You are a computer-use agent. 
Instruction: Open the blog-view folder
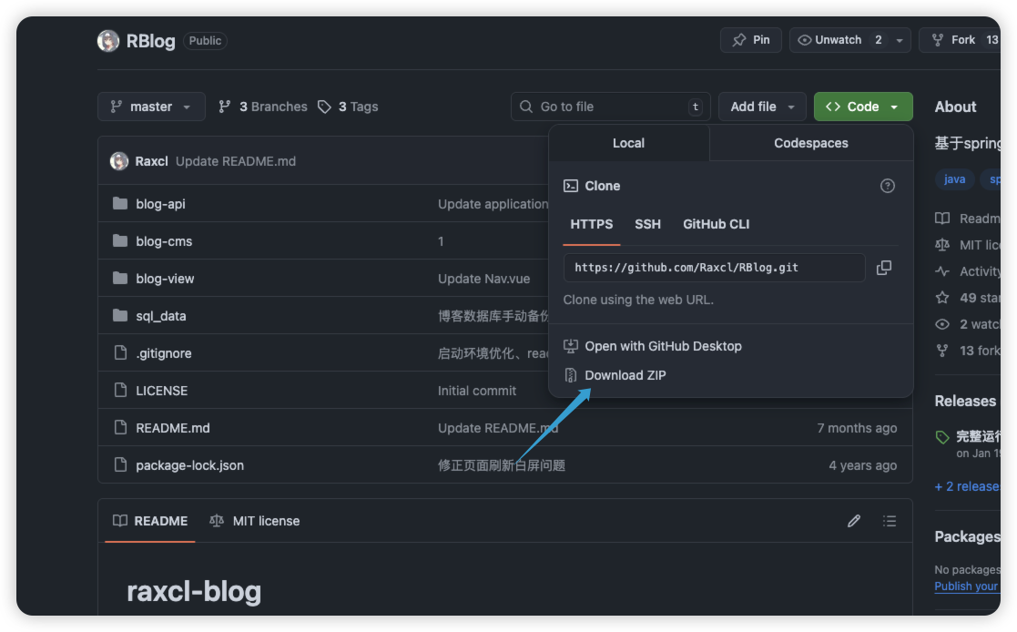pos(165,279)
